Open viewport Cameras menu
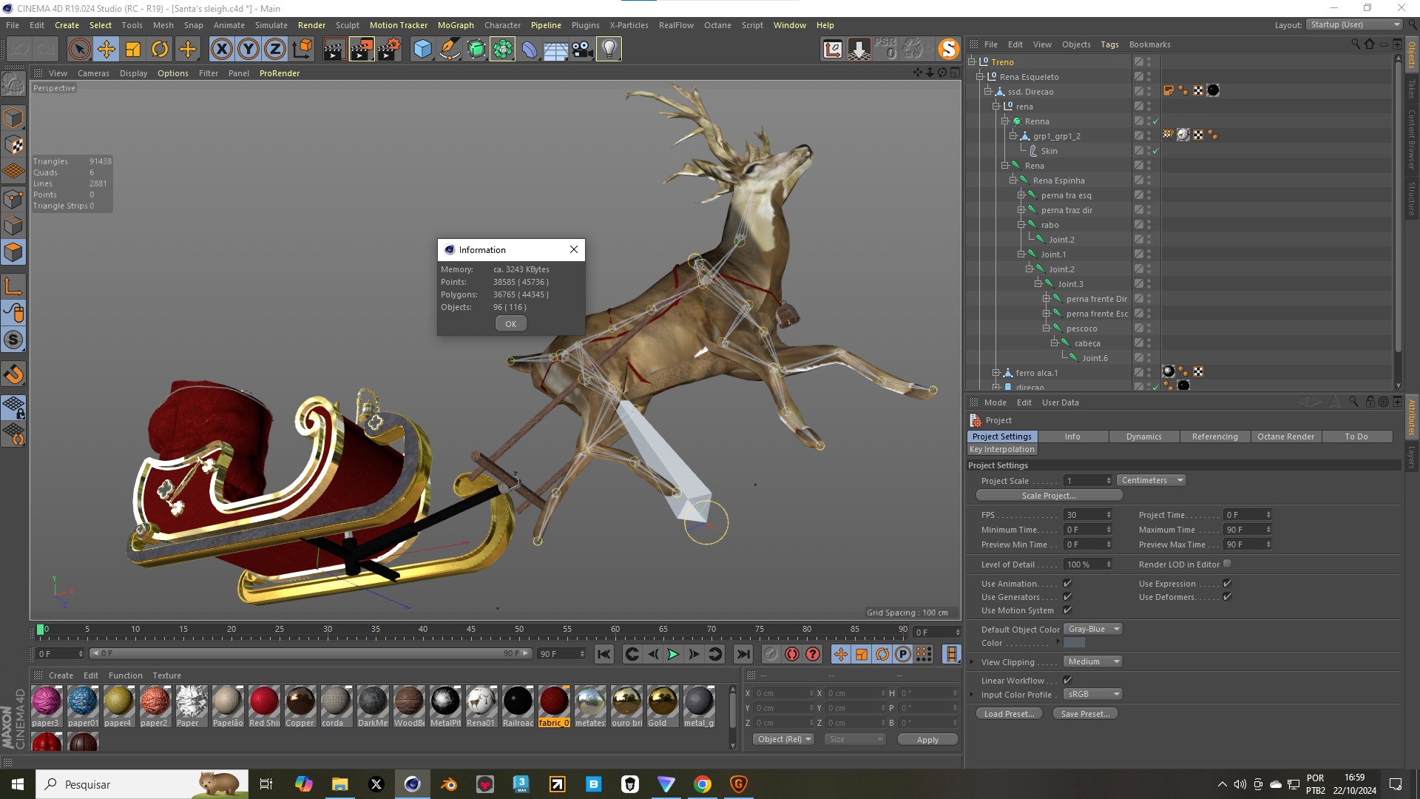The image size is (1420, 799). click(93, 73)
